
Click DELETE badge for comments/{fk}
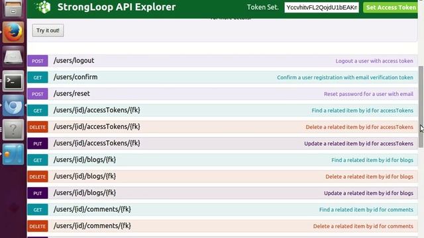[x=38, y=226]
